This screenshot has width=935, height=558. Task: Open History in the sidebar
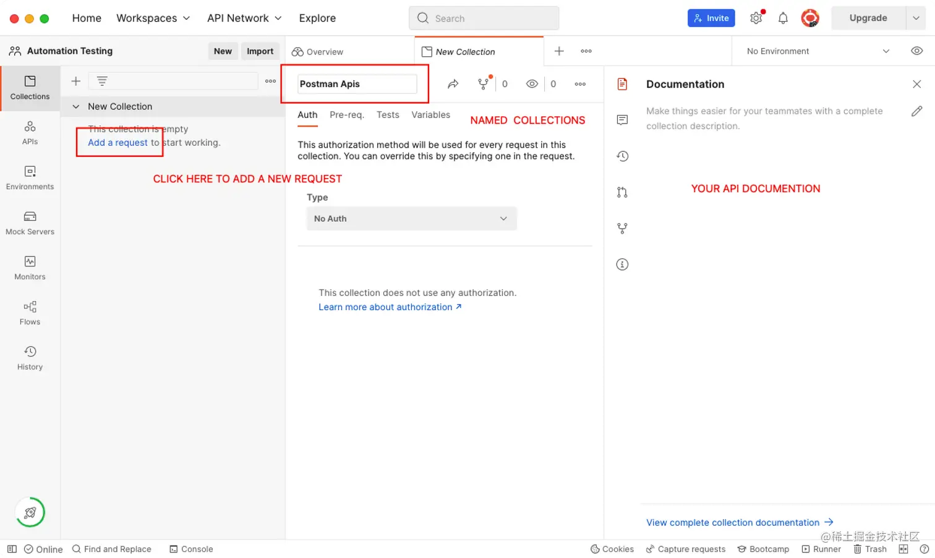(x=30, y=358)
